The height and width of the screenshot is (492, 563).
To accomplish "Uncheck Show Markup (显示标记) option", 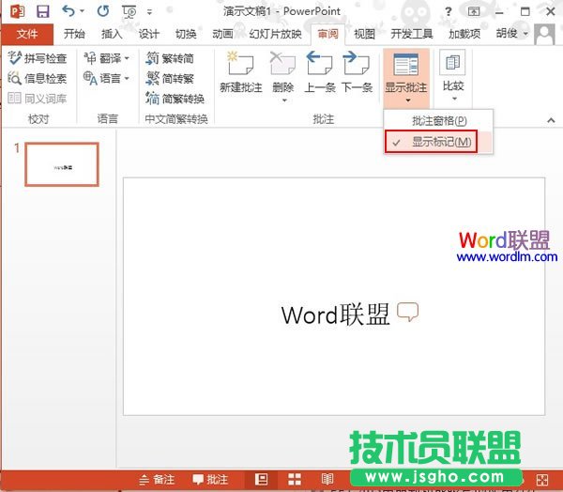I will tap(440, 141).
